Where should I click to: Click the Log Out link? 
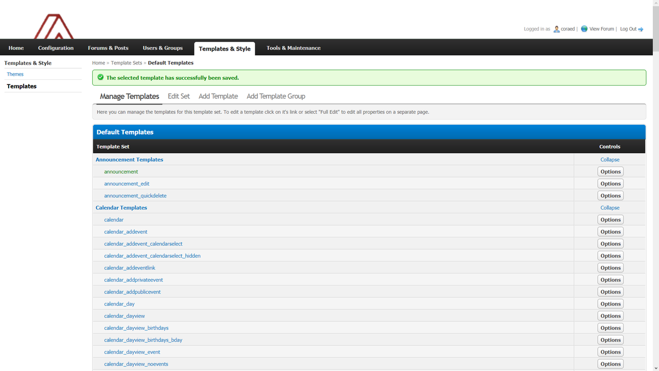coord(628,29)
